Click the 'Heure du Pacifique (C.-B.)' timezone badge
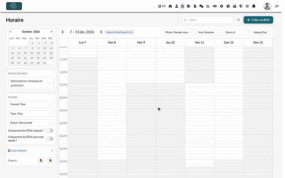The image size is (285, 178). (x=119, y=32)
